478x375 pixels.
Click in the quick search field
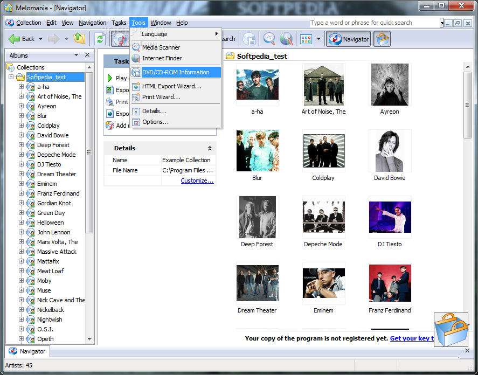pyautogui.click(x=375, y=23)
